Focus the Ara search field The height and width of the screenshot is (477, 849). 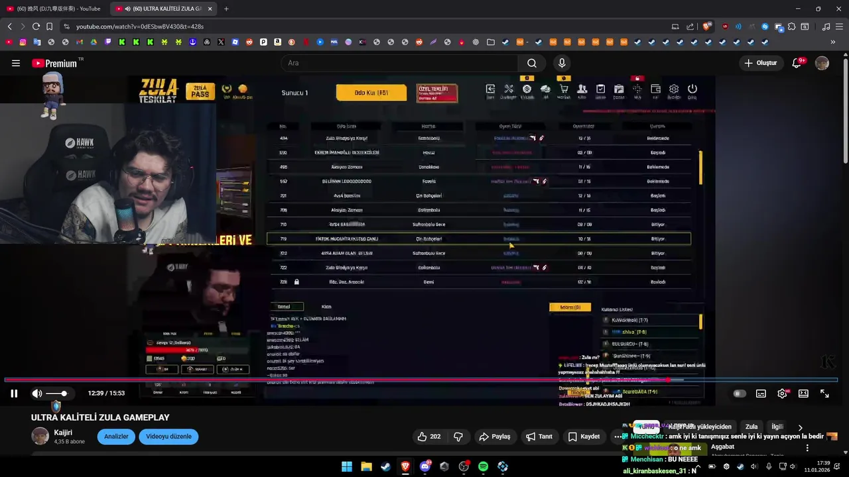[x=399, y=63]
